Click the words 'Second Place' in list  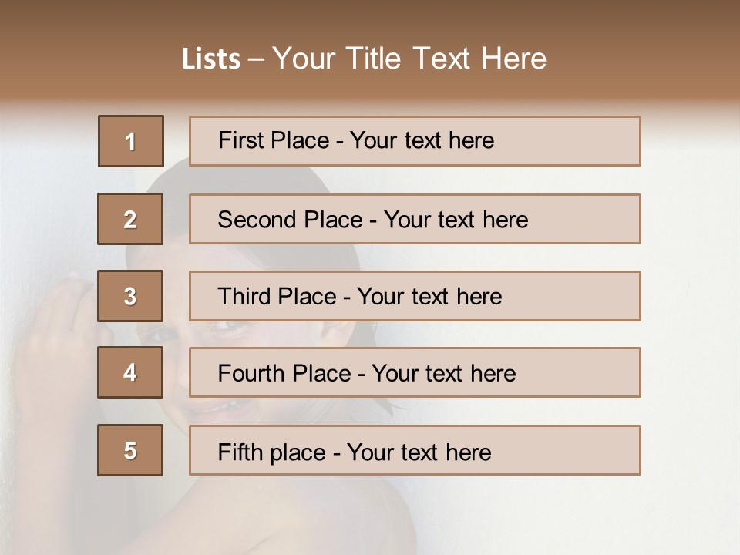click(x=290, y=220)
